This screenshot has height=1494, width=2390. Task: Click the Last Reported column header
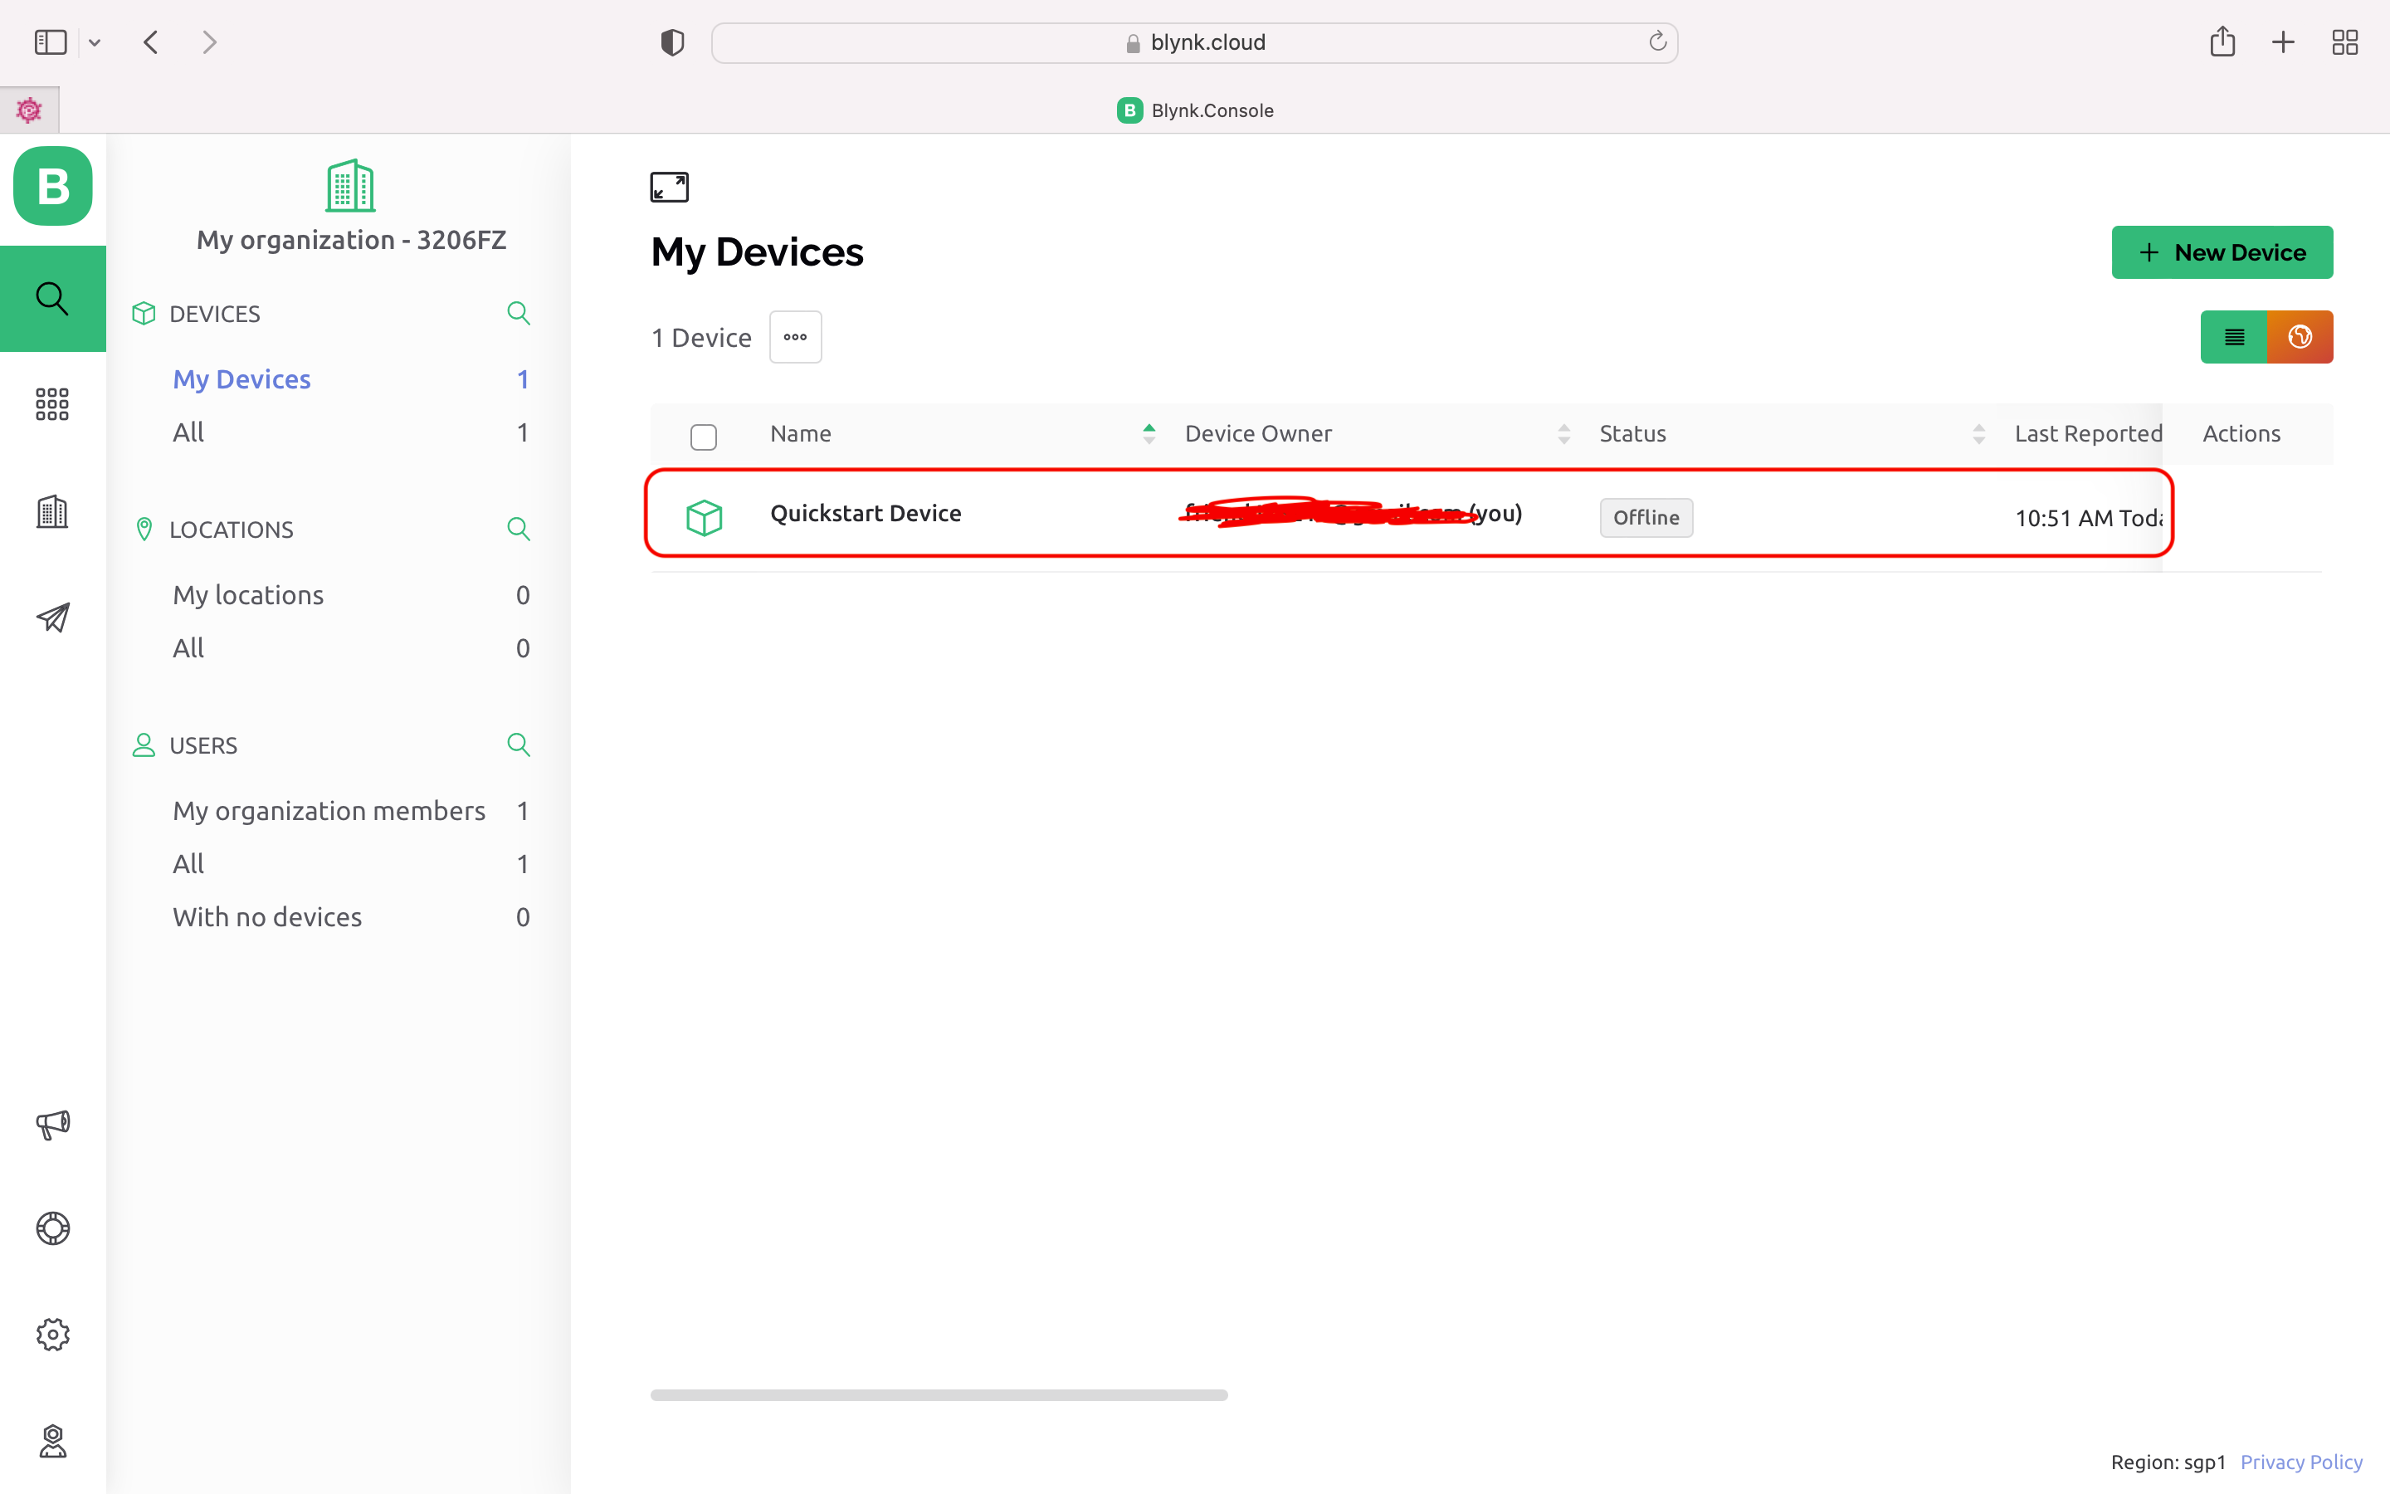[2088, 434]
